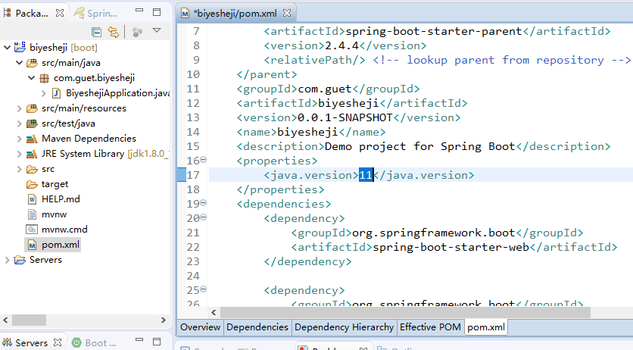This screenshot has height=350, width=633.
Task: Click line 17 marker in editor ruler
Action: tap(182, 175)
